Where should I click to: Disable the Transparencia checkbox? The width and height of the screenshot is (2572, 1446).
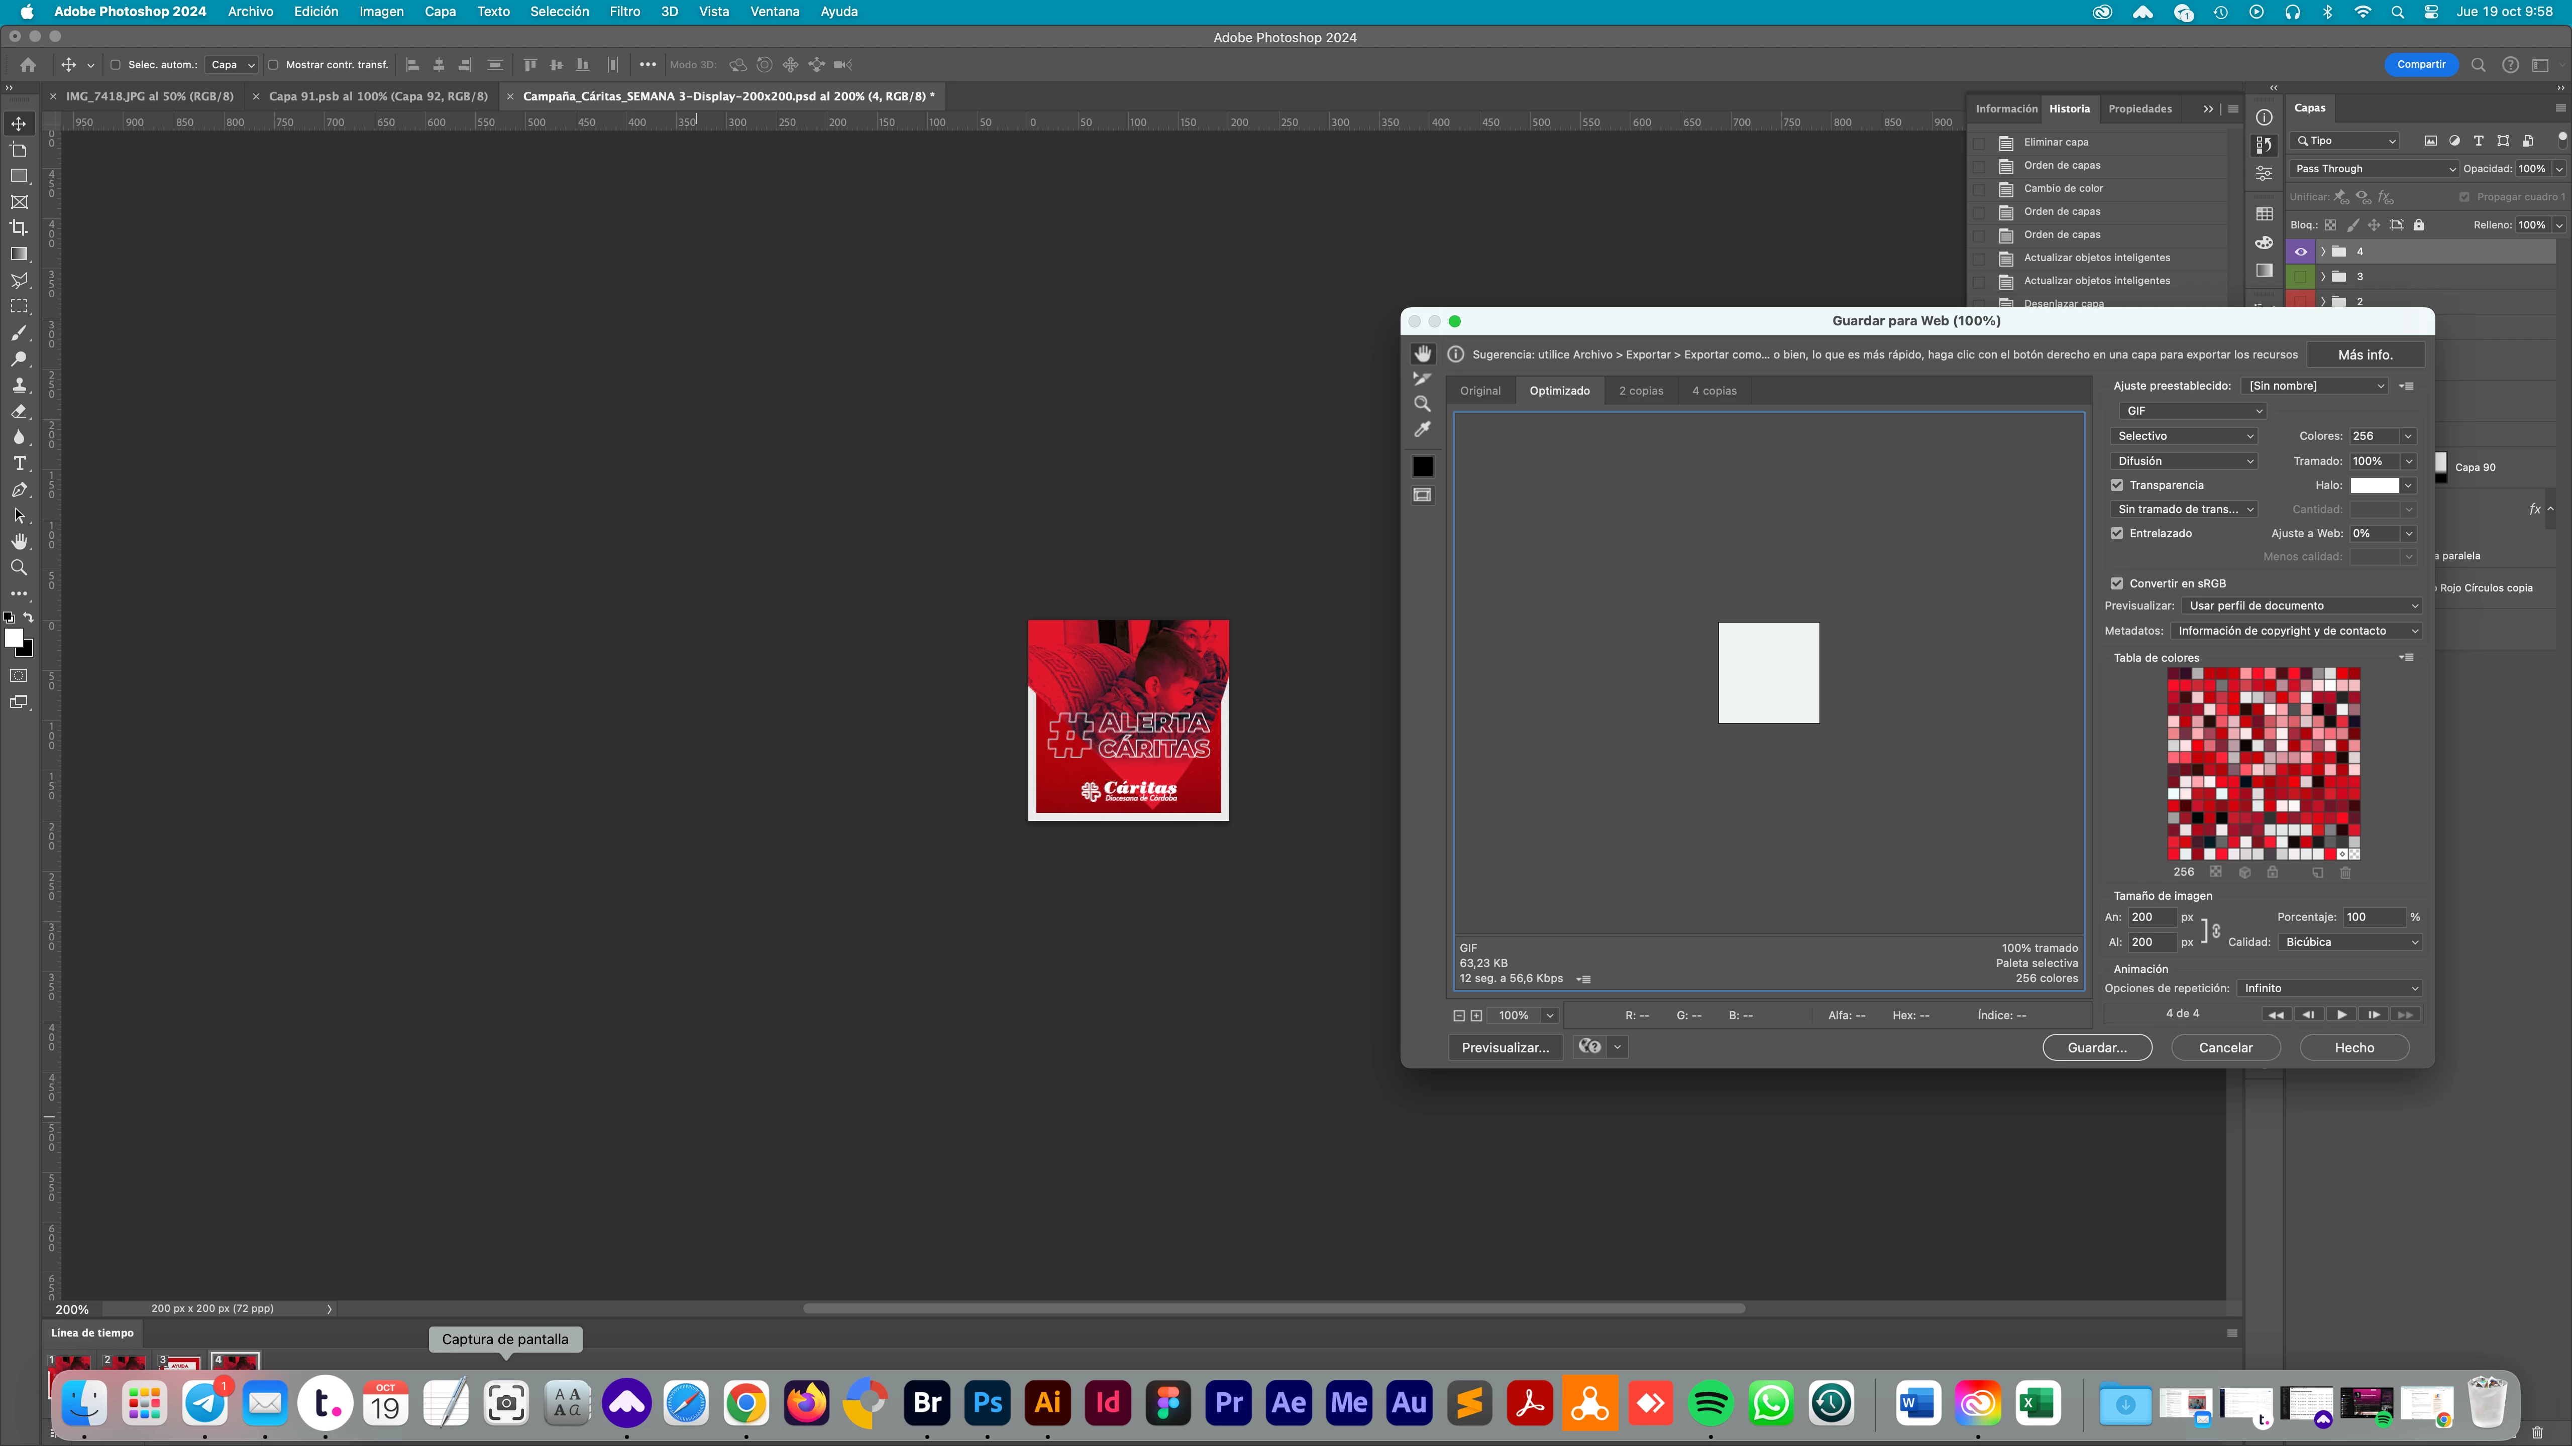click(2117, 485)
